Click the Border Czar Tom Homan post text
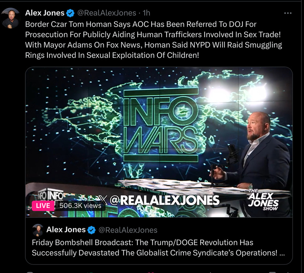The height and width of the screenshot is (273, 304). click(x=153, y=40)
